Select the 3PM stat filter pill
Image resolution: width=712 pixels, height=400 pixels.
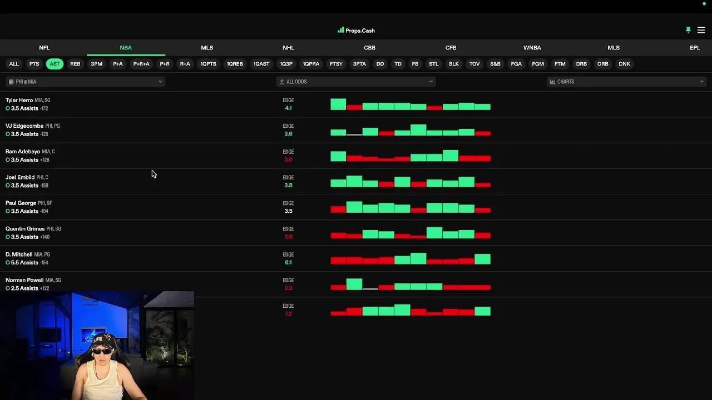tap(97, 64)
